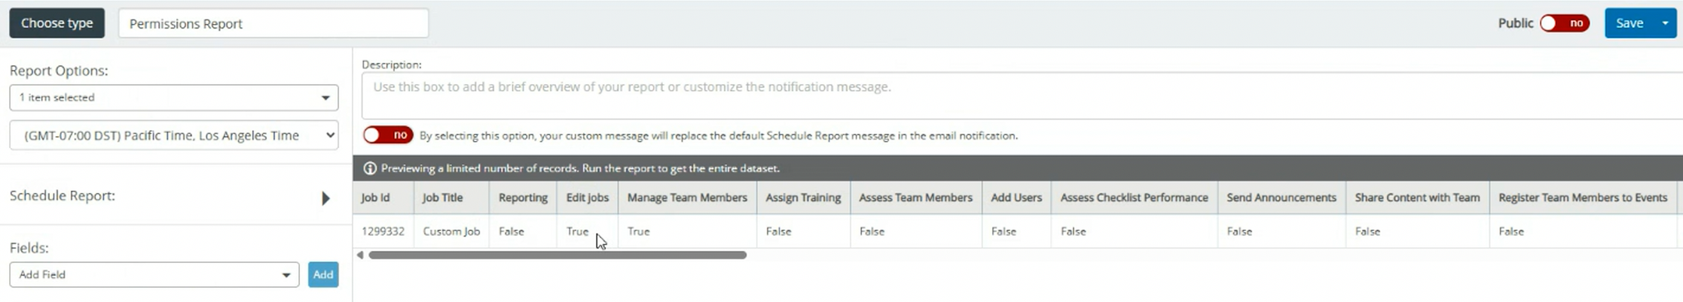
Task: Click the Send Announcements column header
Action: [x=1281, y=198]
